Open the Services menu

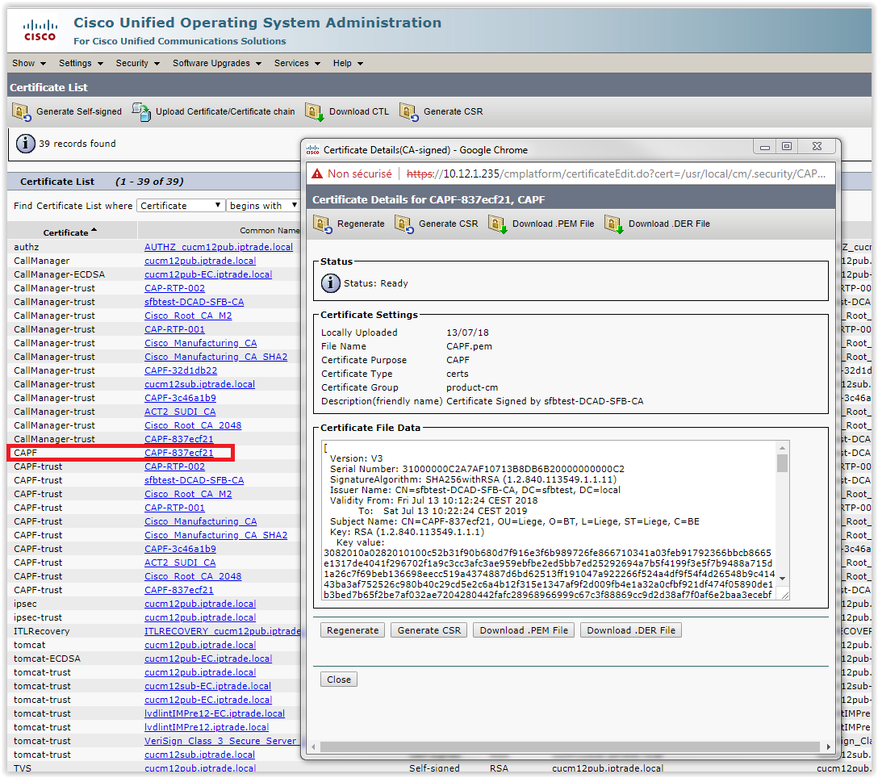tap(297, 63)
